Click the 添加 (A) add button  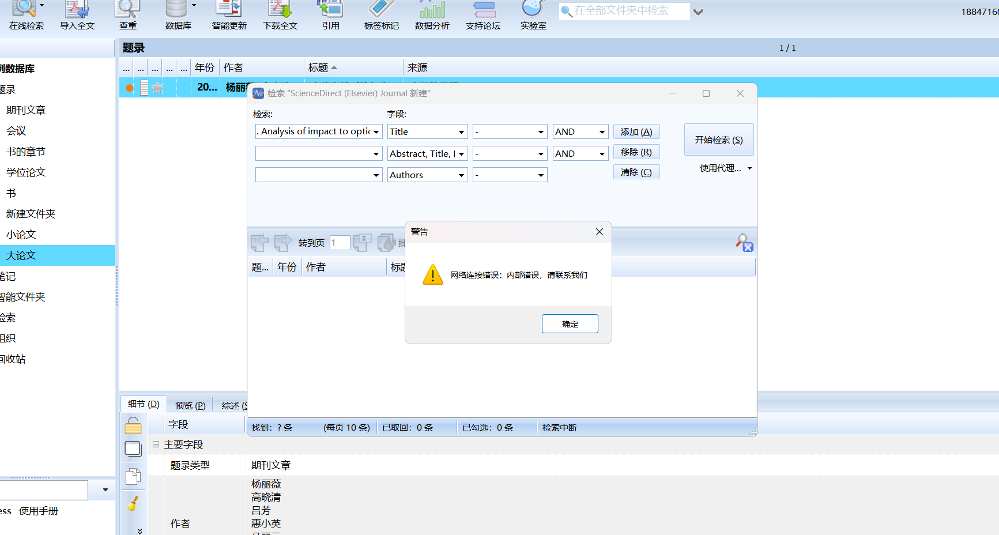coord(636,132)
